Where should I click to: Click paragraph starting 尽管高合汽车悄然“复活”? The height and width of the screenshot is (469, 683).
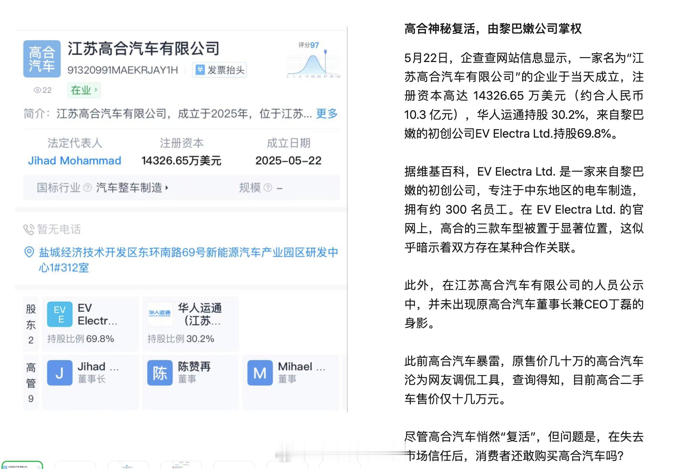(x=524, y=446)
